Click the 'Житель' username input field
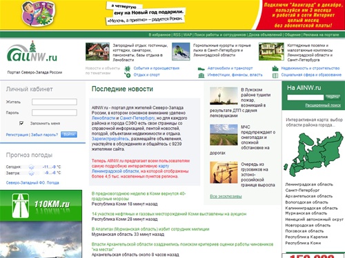Screen dimensions: 345x258 point(55,102)
